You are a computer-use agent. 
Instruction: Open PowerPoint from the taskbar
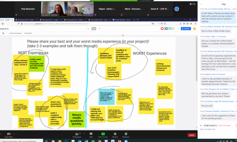(119, 141)
